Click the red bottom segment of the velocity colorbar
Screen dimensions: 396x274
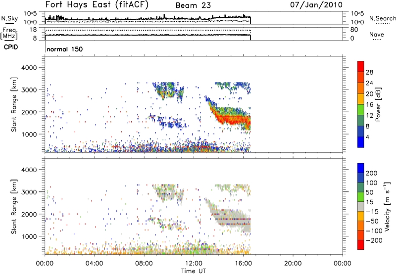(x=361, y=245)
